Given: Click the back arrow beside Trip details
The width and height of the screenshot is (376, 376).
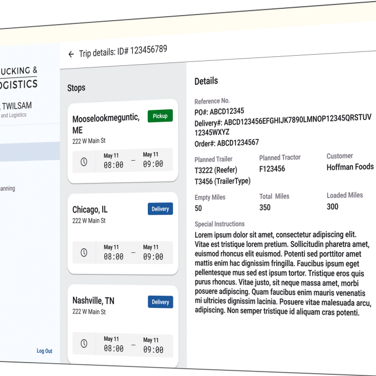Looking at the screenshot, I should tap(71, 54).
